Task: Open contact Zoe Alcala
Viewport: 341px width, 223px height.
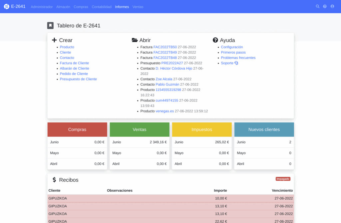Action: [x=164, y=79]
